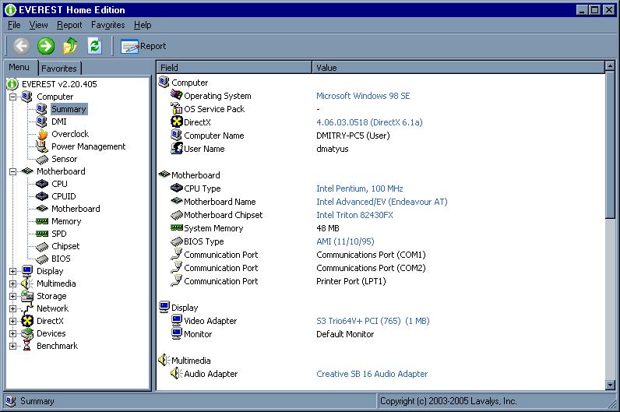
Task: Expand the DirectX tree node
Action: click(13, 321)
